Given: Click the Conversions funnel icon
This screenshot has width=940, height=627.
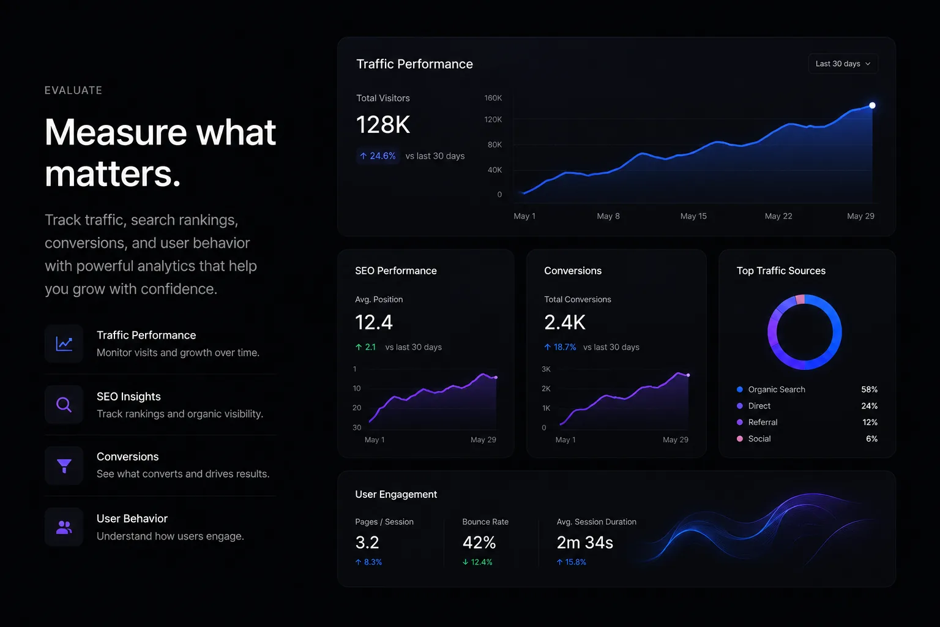Looking at the screenshot, I should (x=64, y=466).
